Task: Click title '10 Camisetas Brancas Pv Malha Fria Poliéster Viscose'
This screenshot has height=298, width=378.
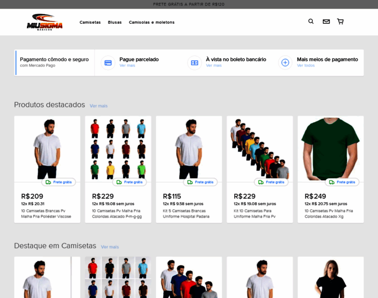Action: [x=46, y=214]
